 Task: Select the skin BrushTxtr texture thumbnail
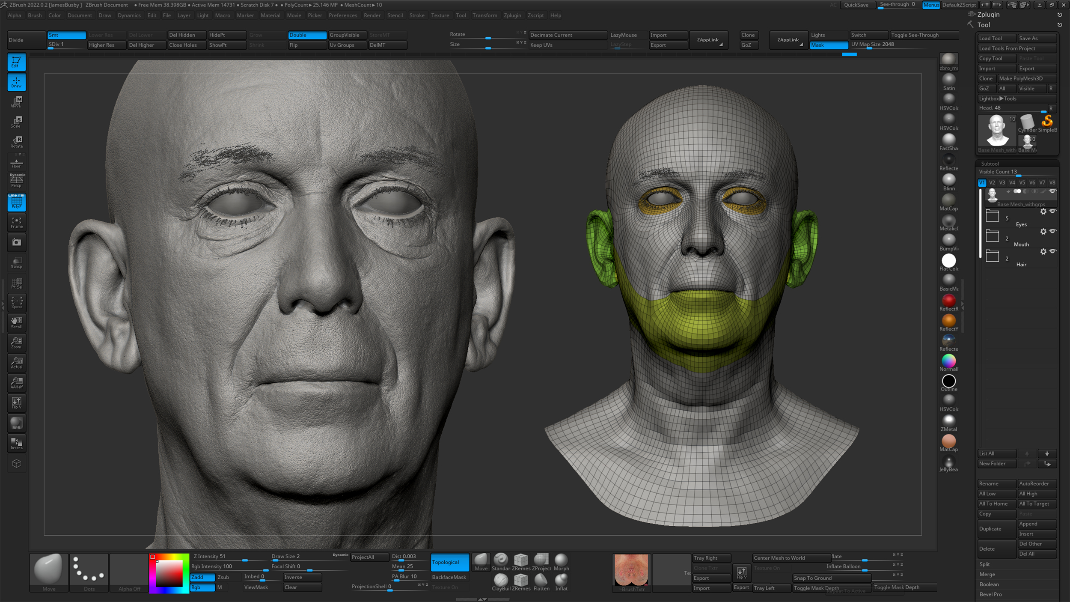click(x=631, y=570)
